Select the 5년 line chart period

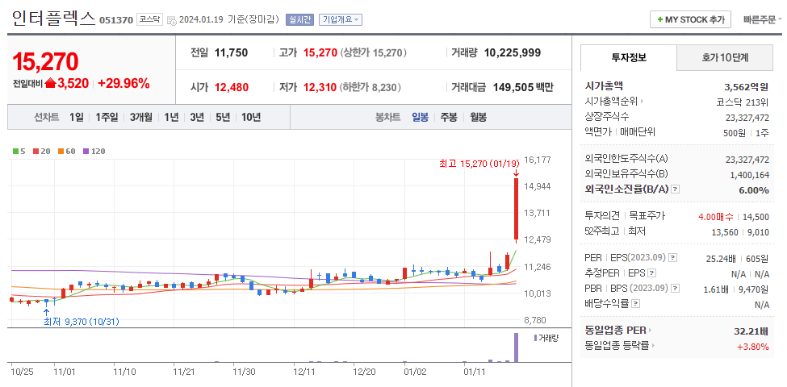click(223, 117)
